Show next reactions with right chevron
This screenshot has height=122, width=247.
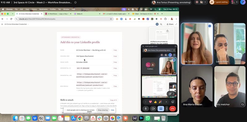tap(166, 102)
